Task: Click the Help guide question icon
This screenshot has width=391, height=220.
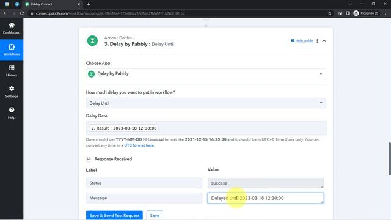Action: click(293, 40)
